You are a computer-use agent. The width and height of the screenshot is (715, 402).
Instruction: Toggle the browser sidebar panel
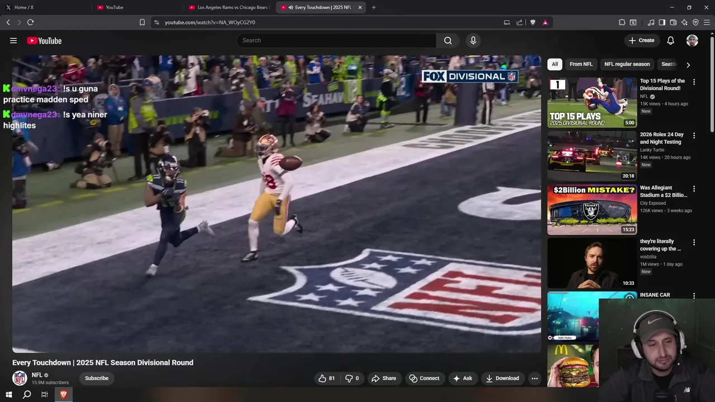[x=662, y=22]
